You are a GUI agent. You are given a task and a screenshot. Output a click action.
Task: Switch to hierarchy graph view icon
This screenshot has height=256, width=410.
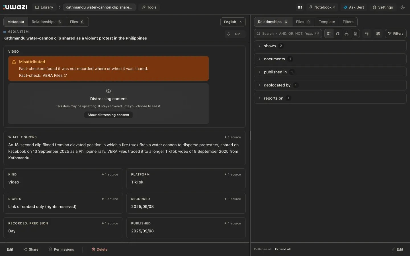pyautogui.click(x=347, y=34)
